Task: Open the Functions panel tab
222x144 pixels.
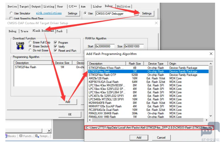Action: 26,136
